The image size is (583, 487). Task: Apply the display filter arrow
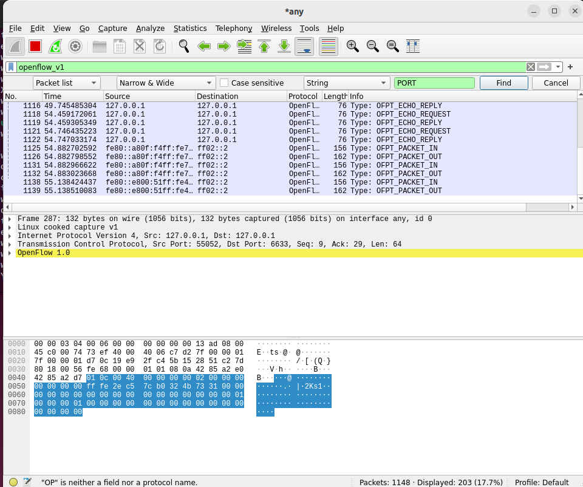(x=544, y=67)
